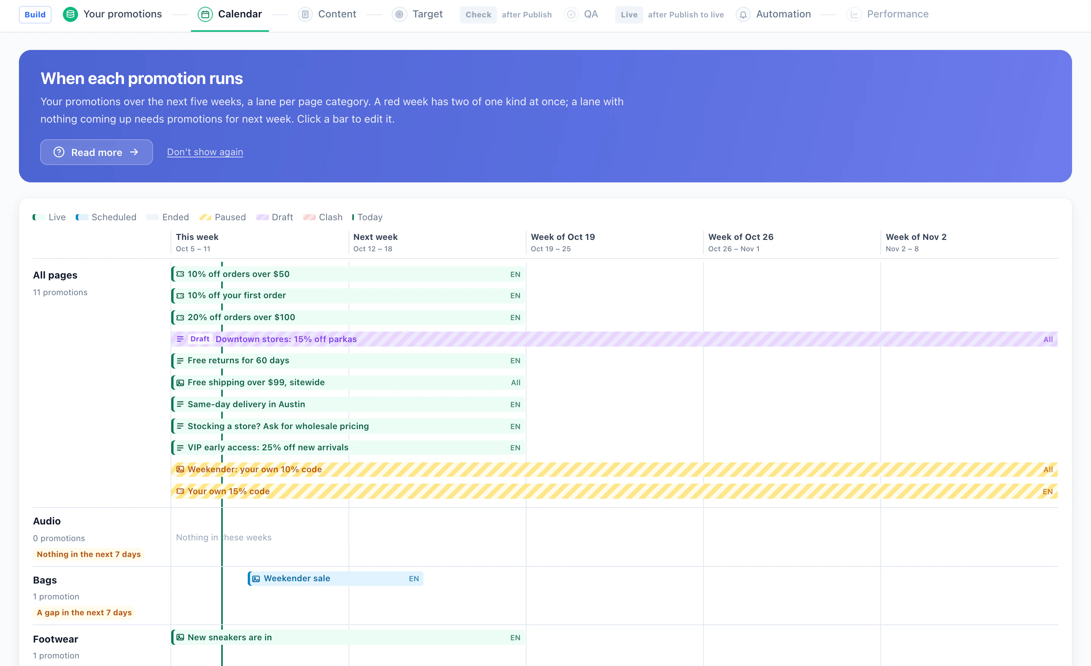Image resolution: width=1091 pixels, height=666 pixels.
Task: Click the arrow icon in Read more button
Action: coord(134,152)
